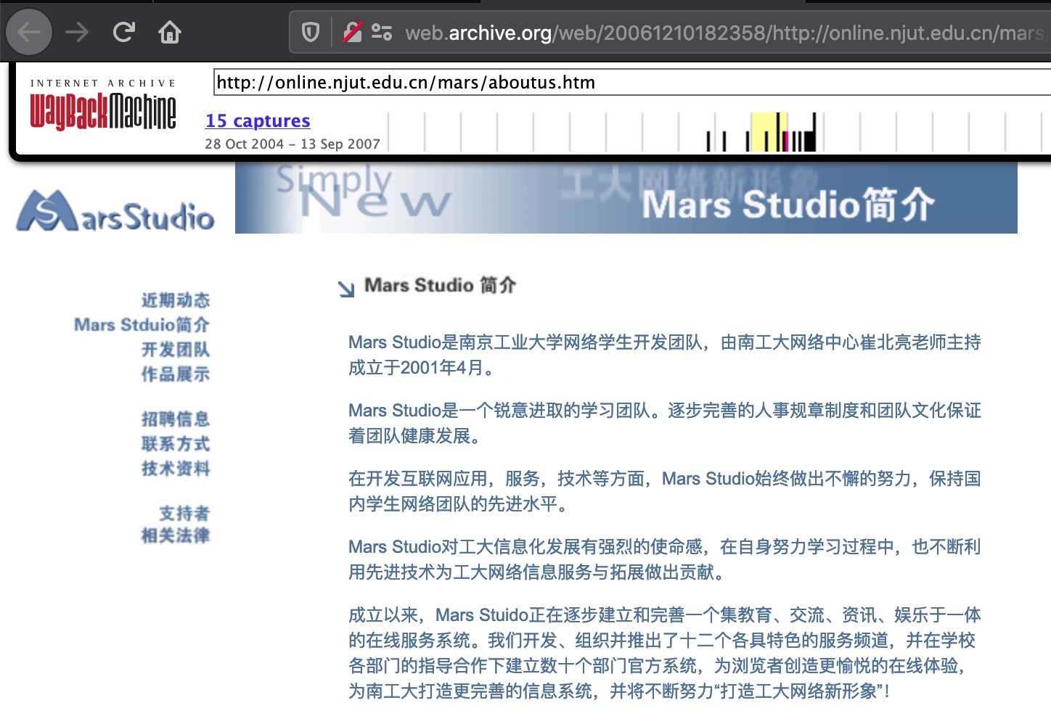Select 联系方式 from the sidebar
1051x724 pixels.
tap(175, 444)
